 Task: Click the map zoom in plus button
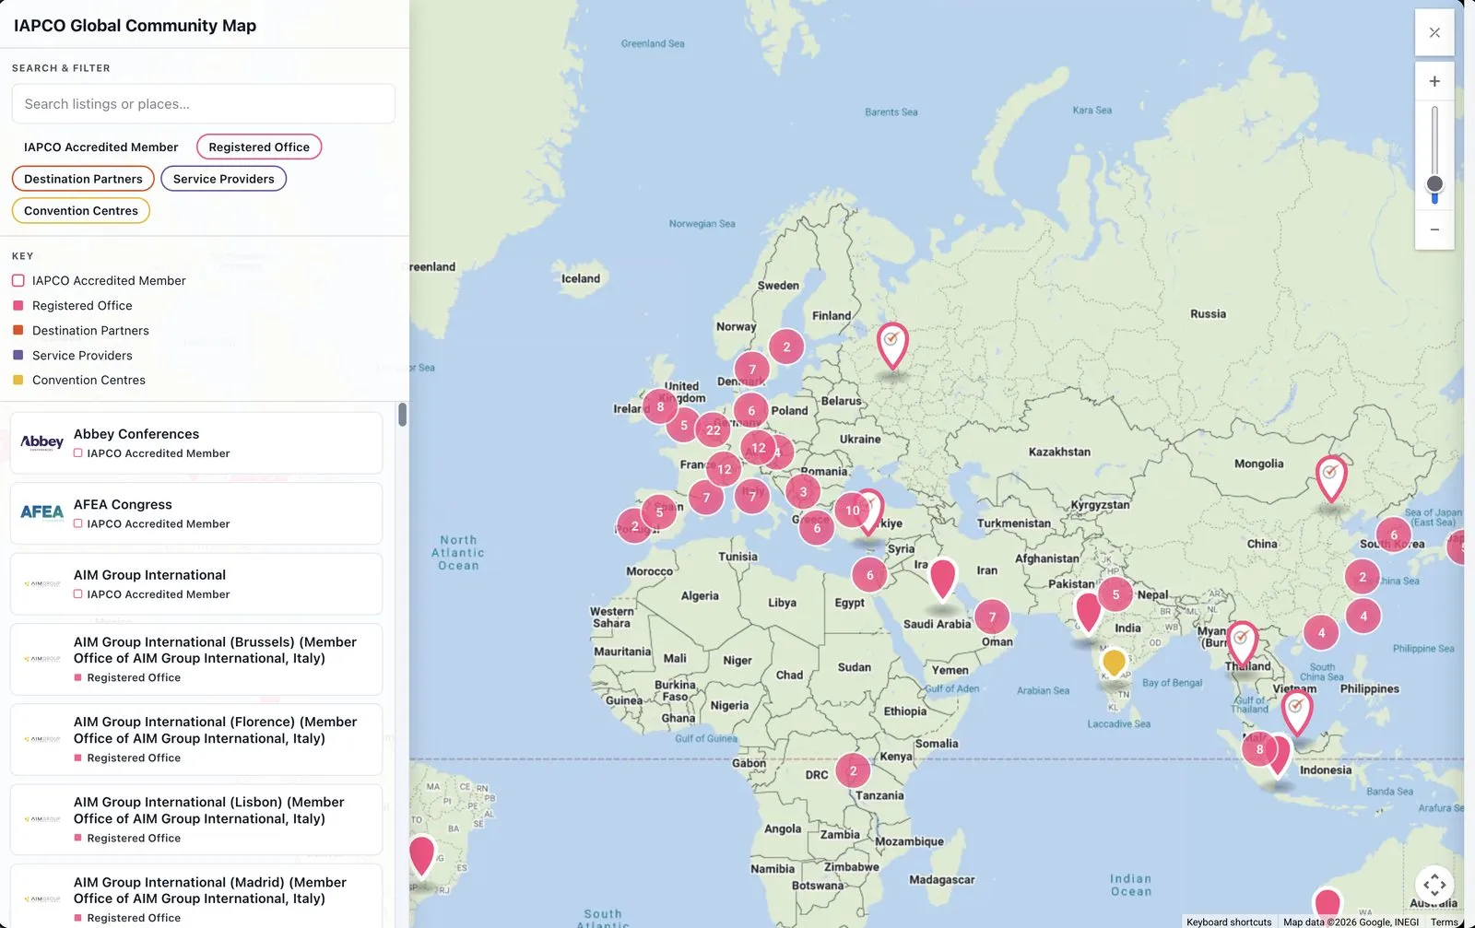pyautogui.click(x=1434, y=81)
